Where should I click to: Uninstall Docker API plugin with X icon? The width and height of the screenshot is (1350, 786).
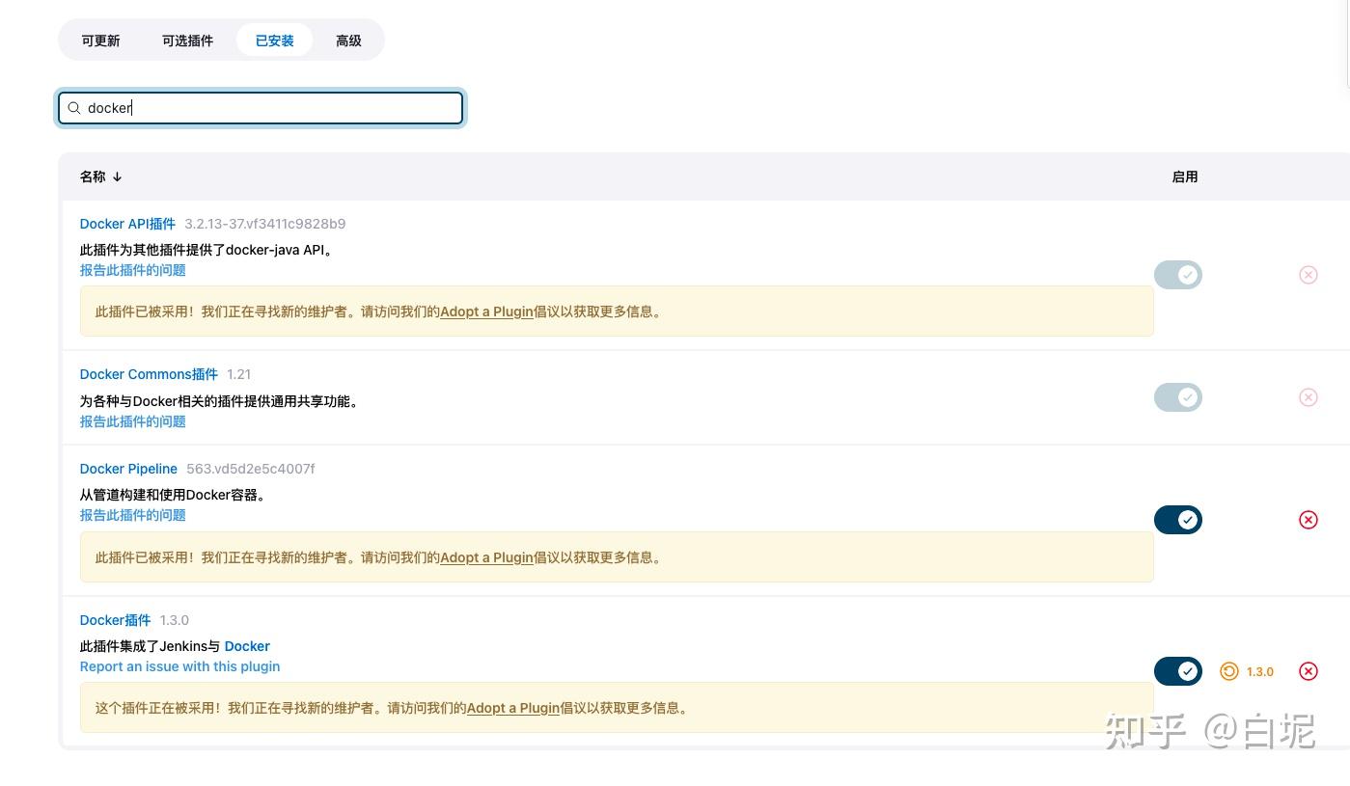1309,275
